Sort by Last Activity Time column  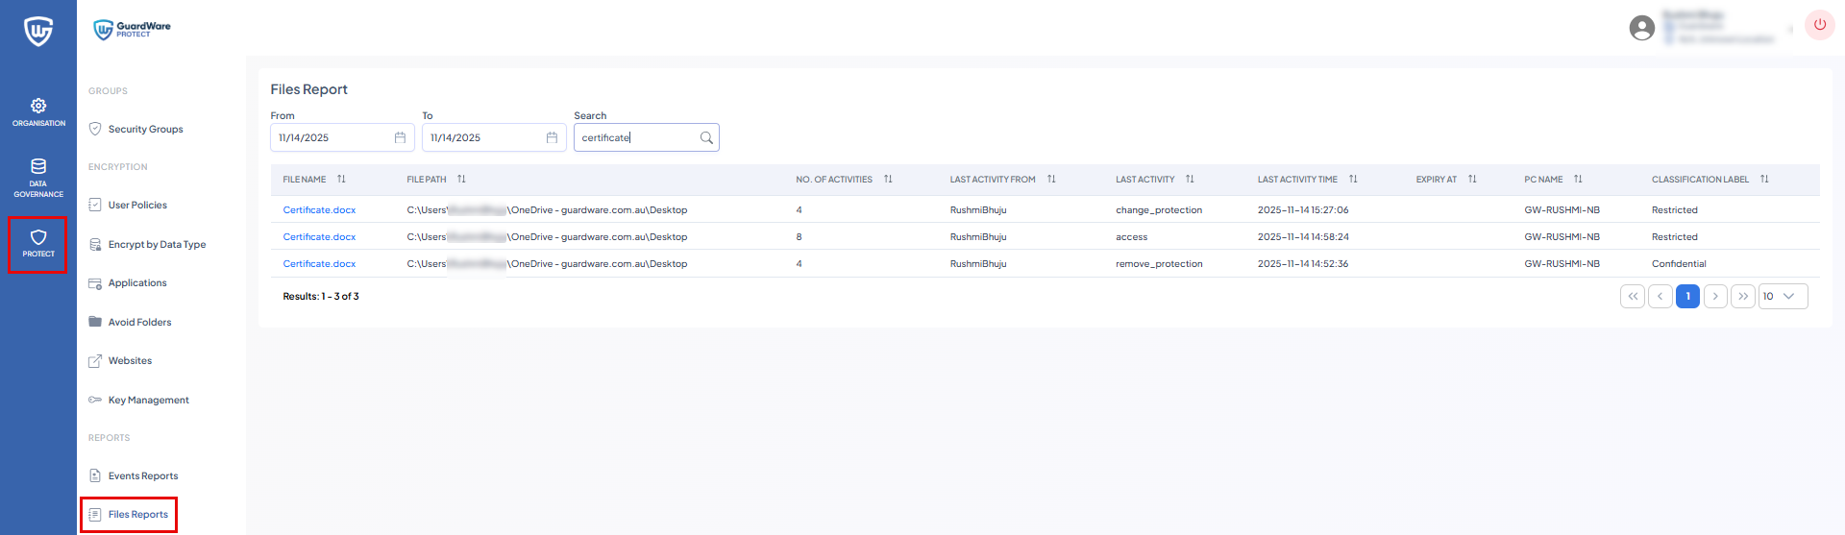[x=1353, y=180]
